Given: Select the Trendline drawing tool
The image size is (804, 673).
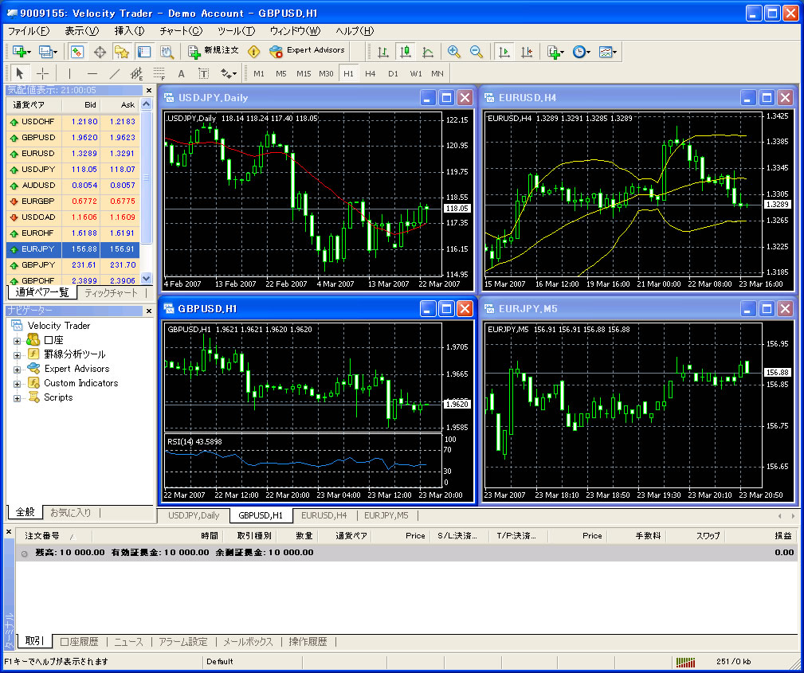Looking at the screenshot, I should pyautogui.click(x=114, y=73).
